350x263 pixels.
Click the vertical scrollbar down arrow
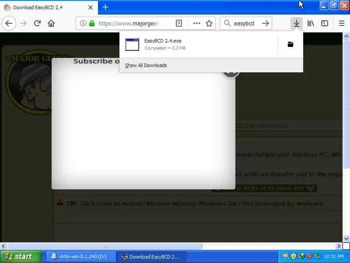(x=346, y=238)
